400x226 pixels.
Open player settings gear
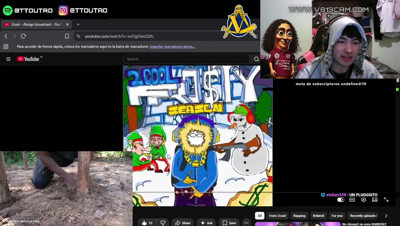tap(363, 200)
